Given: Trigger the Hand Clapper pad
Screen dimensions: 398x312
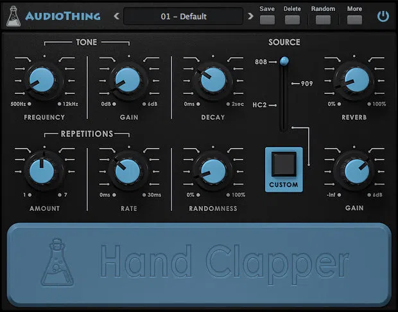Looking at the screenshot, I should [199, 264].
